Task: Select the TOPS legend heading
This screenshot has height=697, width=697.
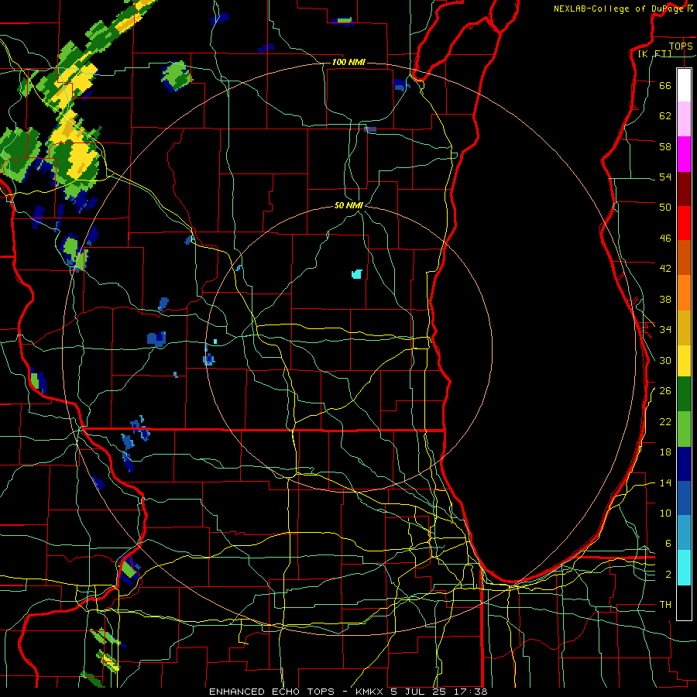Action: (681, 46)
